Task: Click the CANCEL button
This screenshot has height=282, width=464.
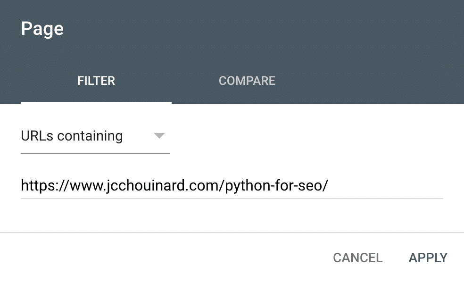Action: [x=358, y=258]
